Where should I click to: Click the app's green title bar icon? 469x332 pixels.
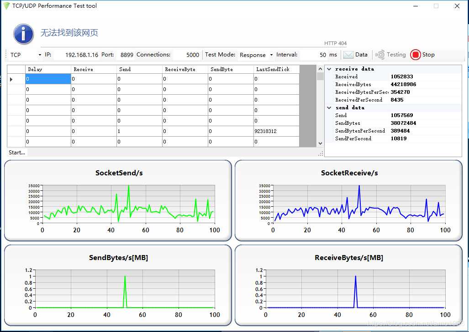tap(6, 5)
